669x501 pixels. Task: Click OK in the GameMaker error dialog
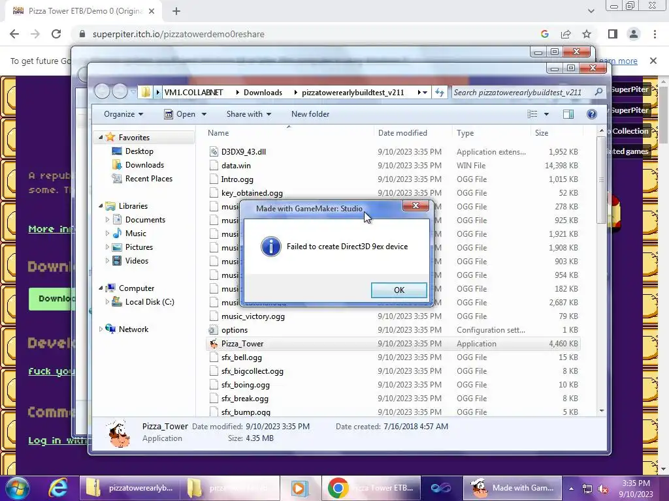(x=399, y=290)
